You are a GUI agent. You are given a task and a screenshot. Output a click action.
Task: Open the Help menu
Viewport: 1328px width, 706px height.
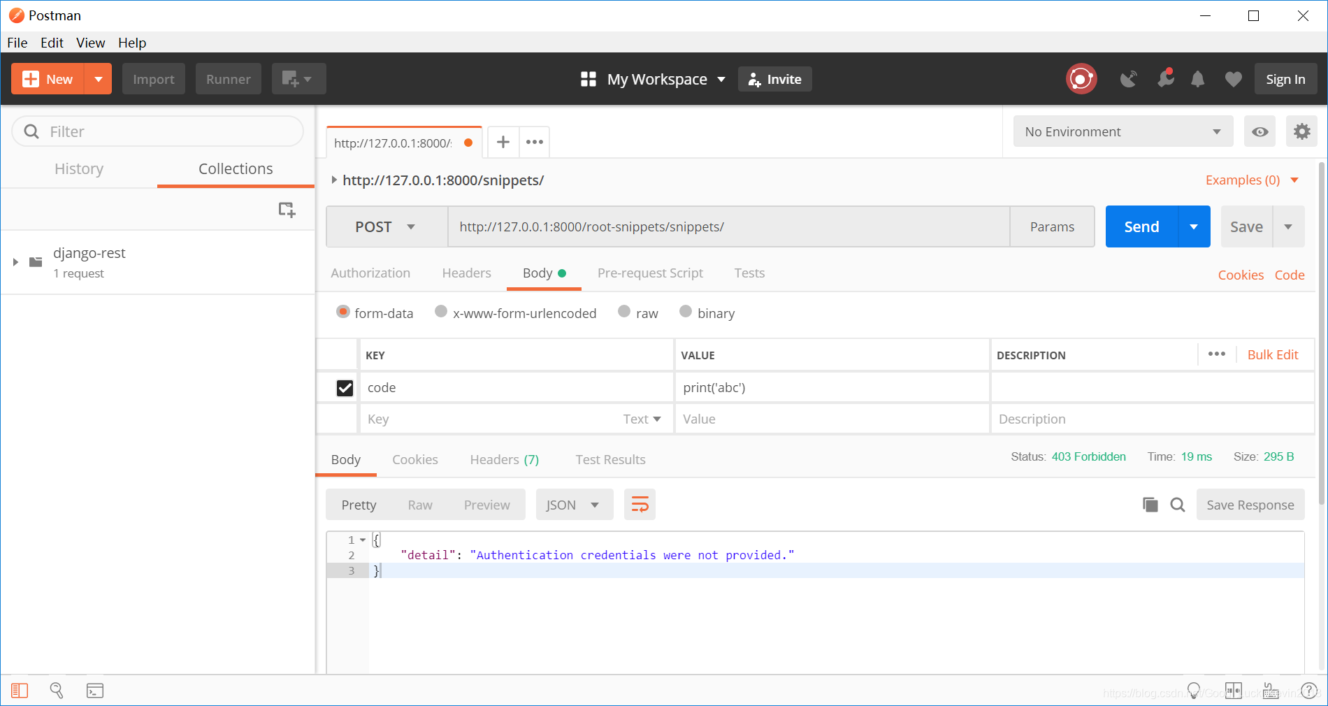(x=132, y=43)
